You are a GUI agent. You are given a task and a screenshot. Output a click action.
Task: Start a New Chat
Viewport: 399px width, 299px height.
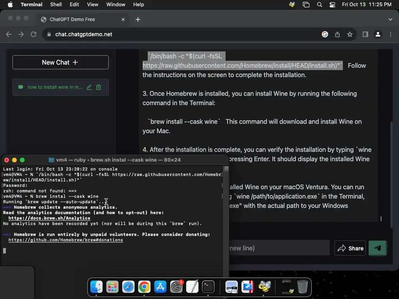(60, 62)
